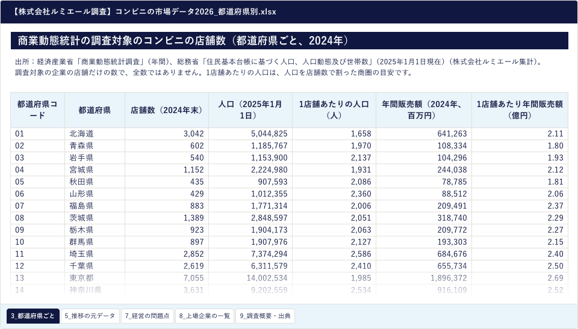This screenshot has height=329, width=578.
Task: Open the 9_調査概要・出典 sheet tab
Action: 265,316
